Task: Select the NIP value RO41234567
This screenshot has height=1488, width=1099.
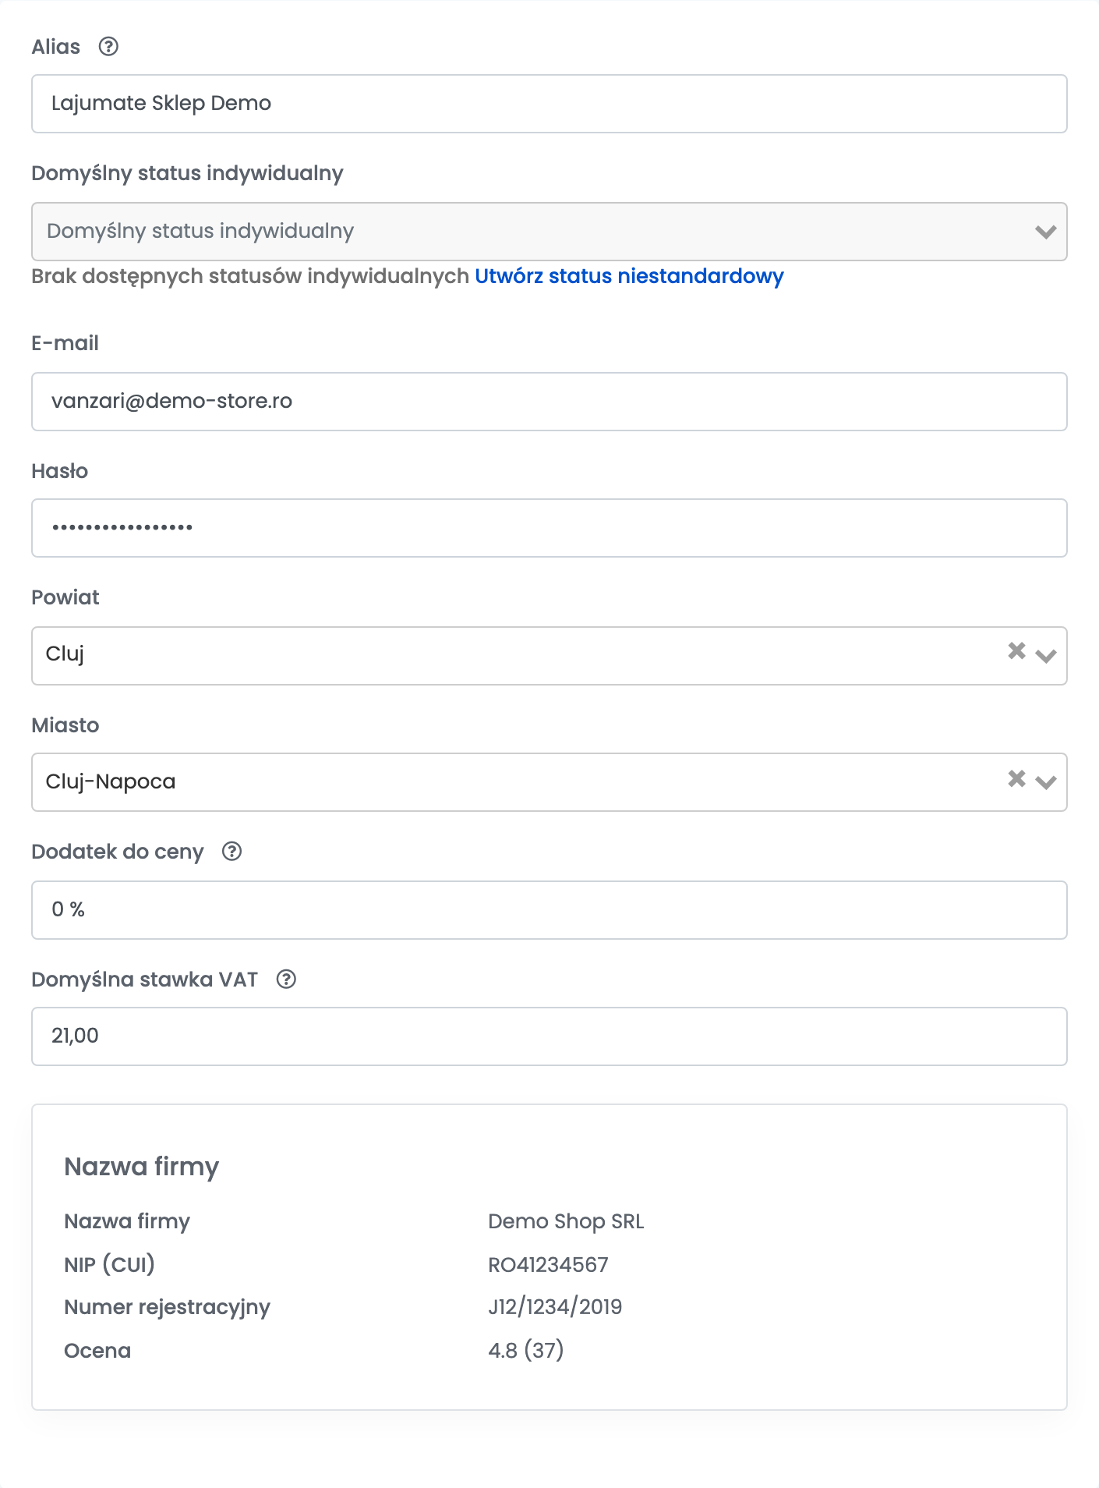Action: click(548, 1264)
